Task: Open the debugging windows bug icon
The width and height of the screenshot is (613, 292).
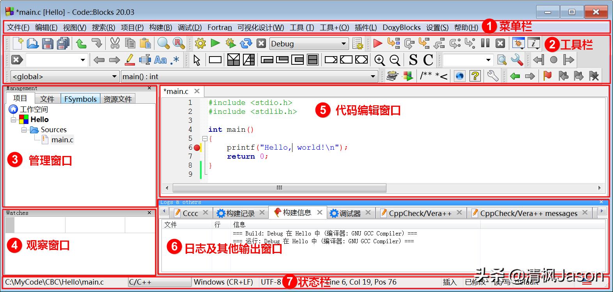Action: [x=518, y=43]
